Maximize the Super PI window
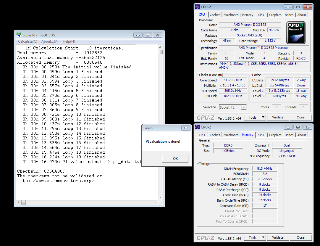This screenshot has width=320, height=246. click(148, 35)
